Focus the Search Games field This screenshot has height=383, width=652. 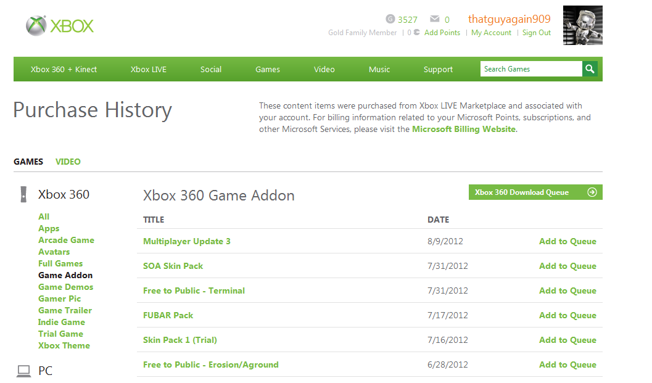click(531, 69)
